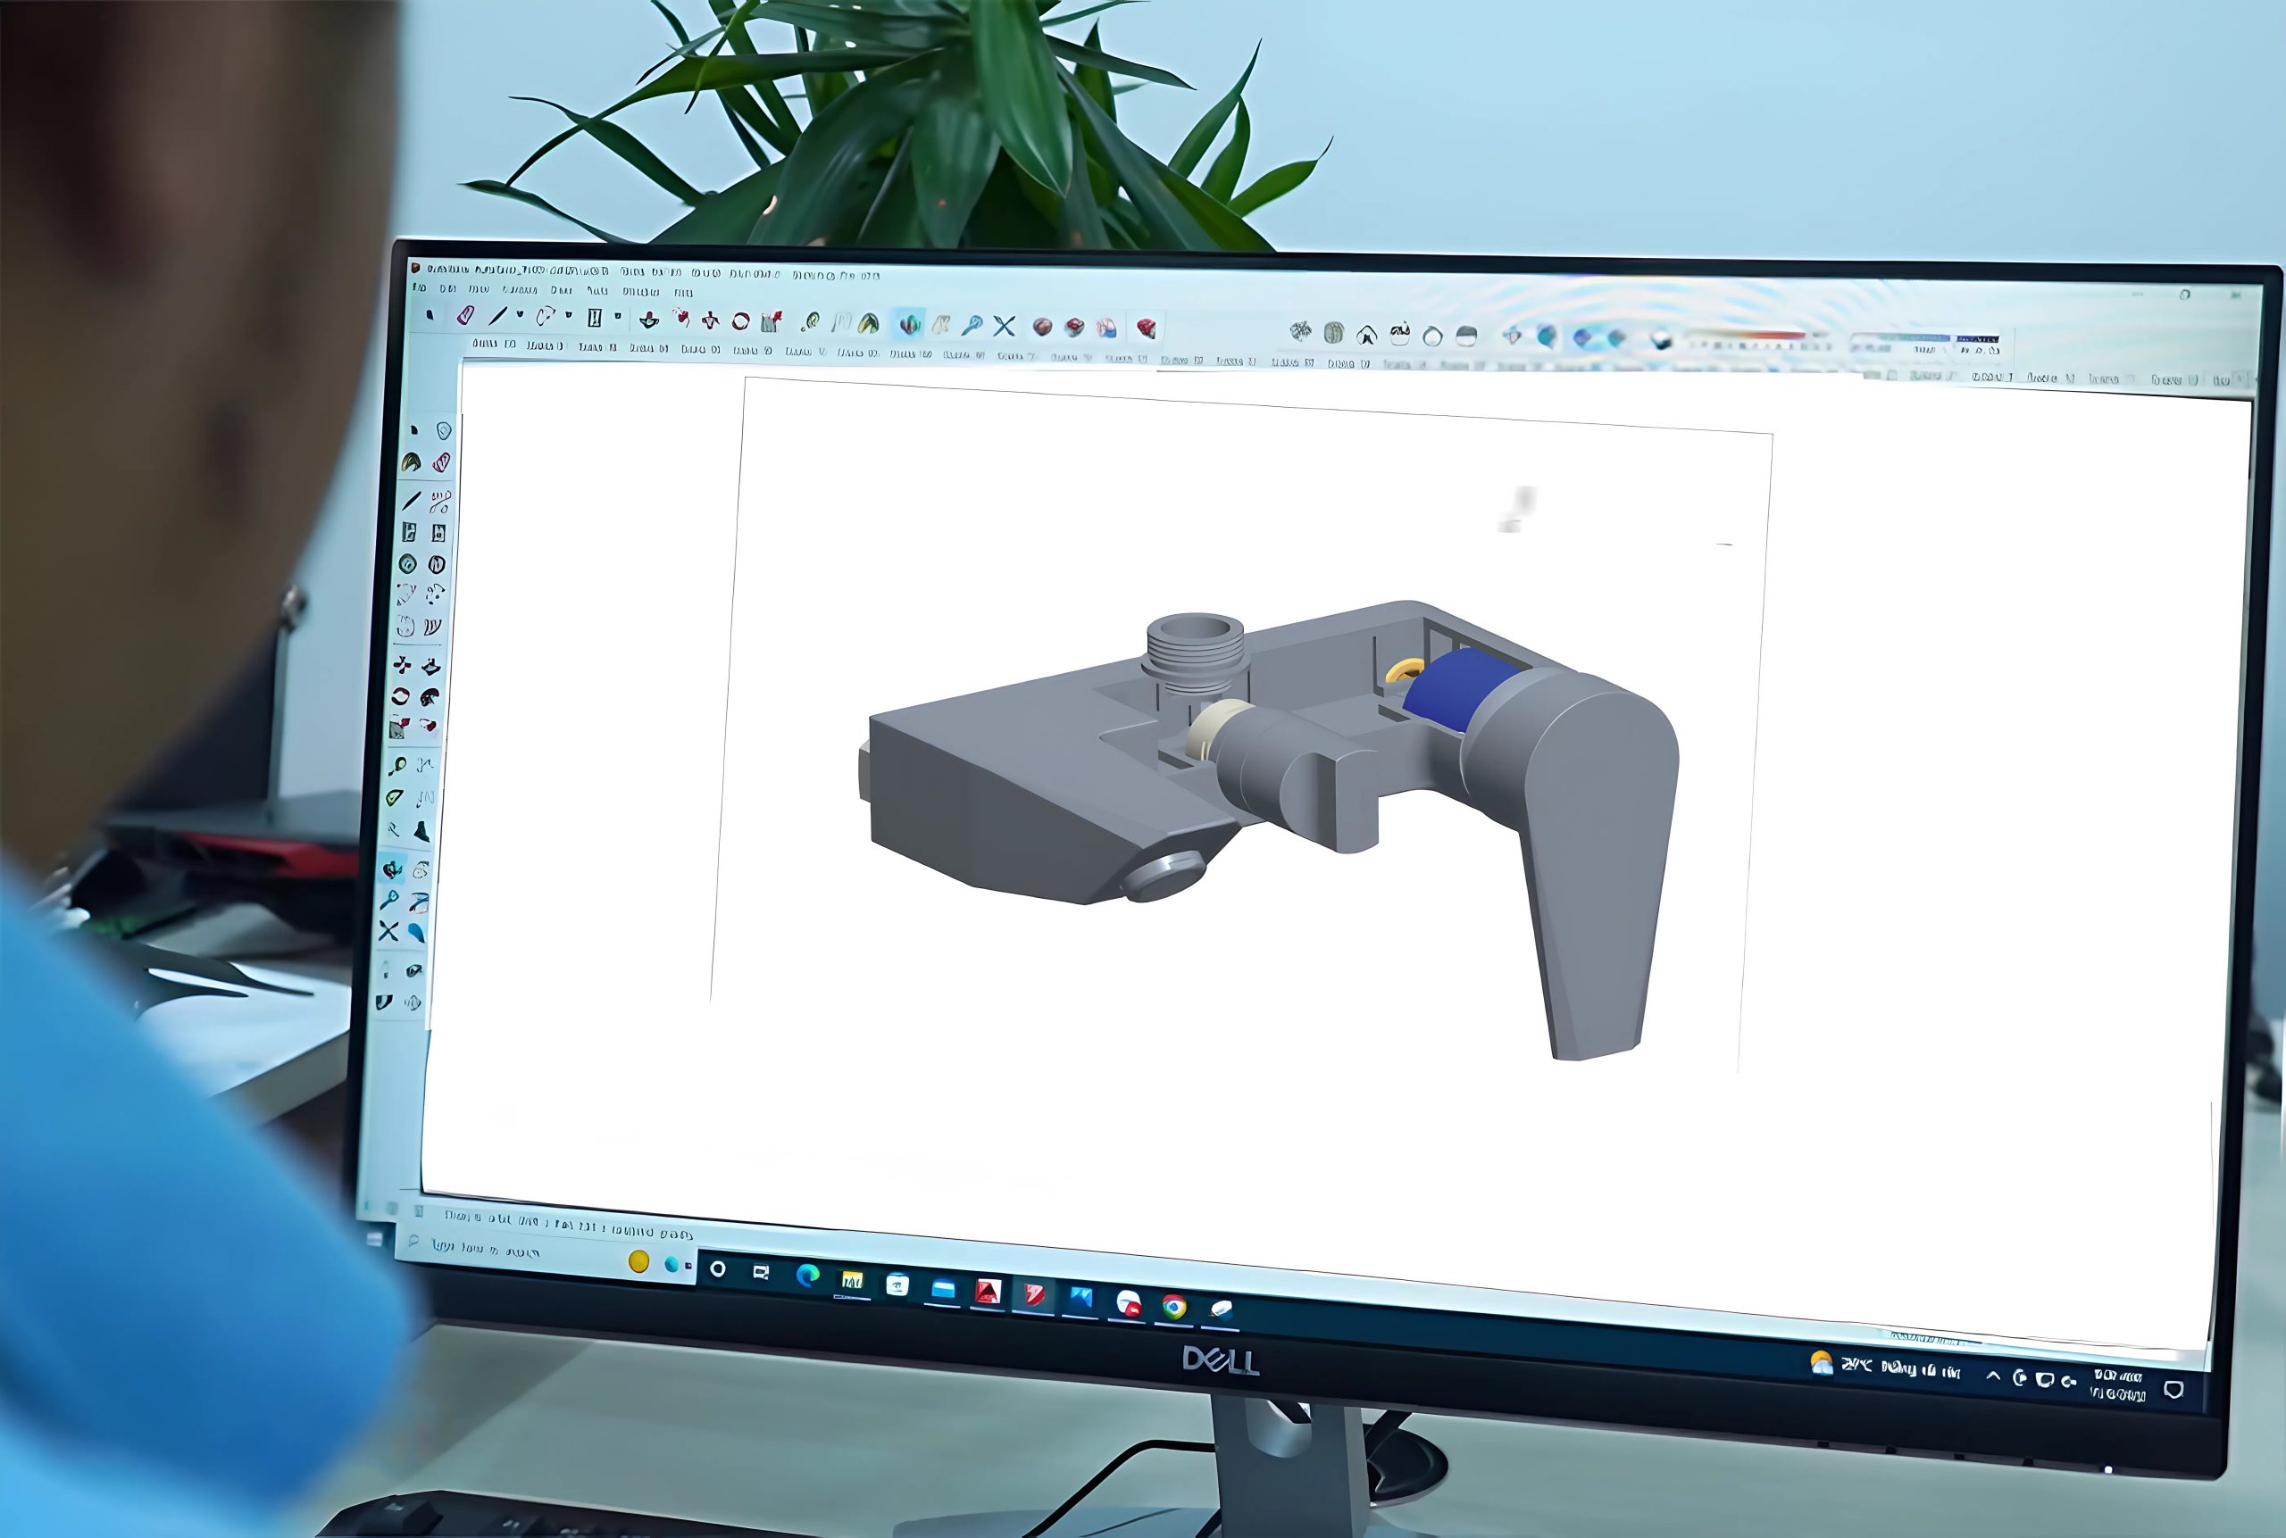Image resolution: width=2286 pixels, height=1538 pixels.
Task: Select the Rotate tool in top toolbar
Action: click(741, 320)
